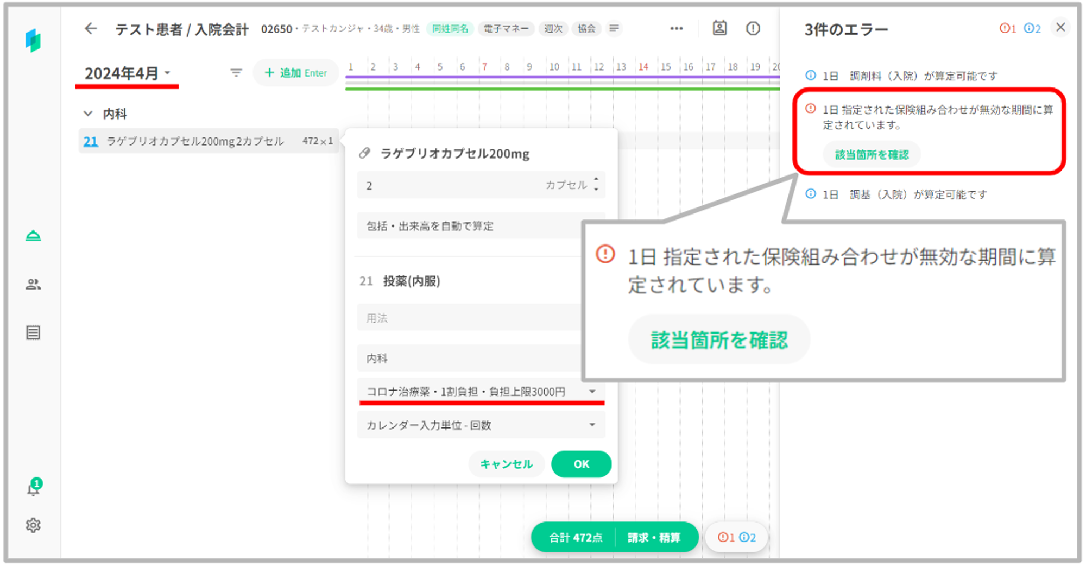The height and width of the screenshot is (566, 1086).
Task: Confirm the dialog with OK
Action: point(581,464)
